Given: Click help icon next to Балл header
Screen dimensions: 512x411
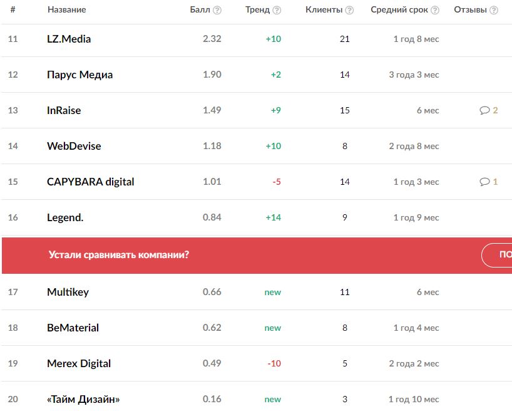Looking at the screenshot, I should click(x=217, y=10).
